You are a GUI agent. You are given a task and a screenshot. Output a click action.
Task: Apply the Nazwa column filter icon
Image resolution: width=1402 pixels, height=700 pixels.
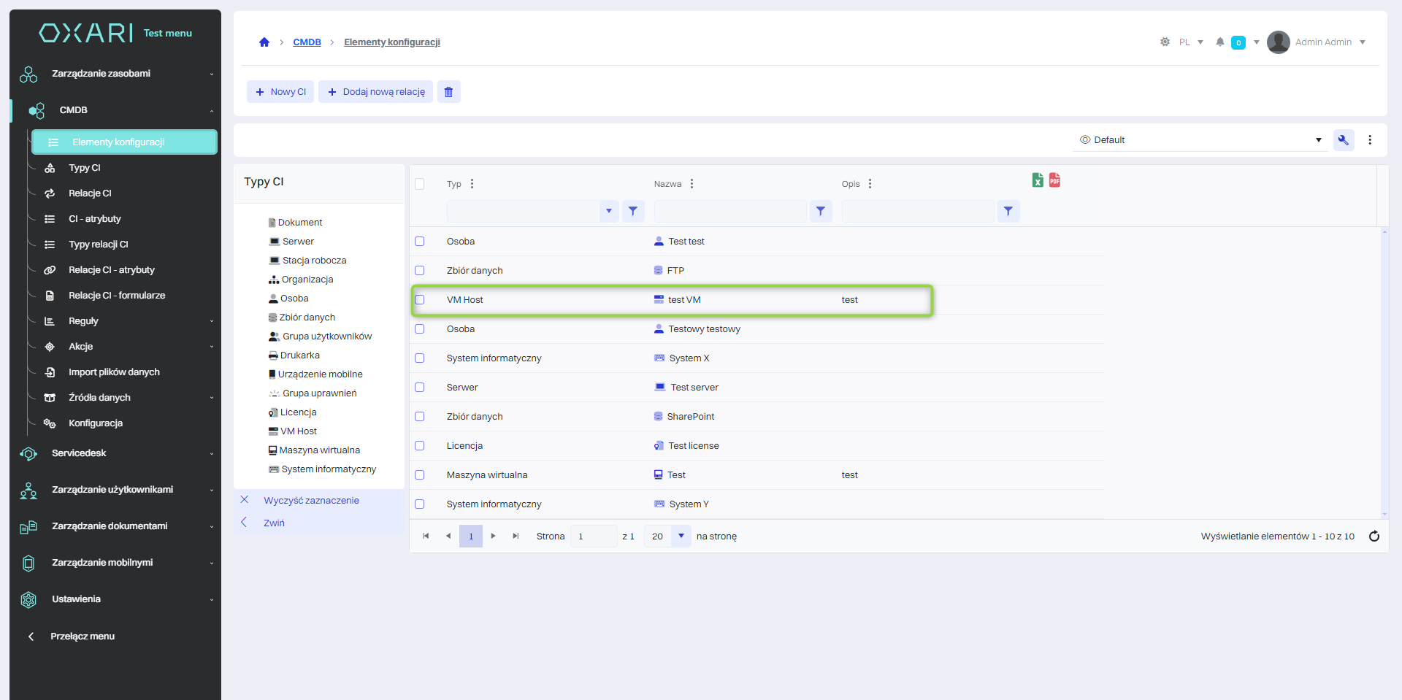click(x=821, y=212)
